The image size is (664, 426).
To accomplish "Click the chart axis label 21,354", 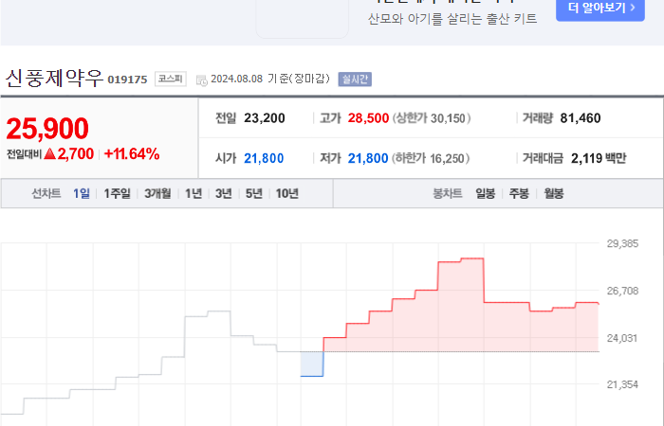I will click(x=622, y=384).
